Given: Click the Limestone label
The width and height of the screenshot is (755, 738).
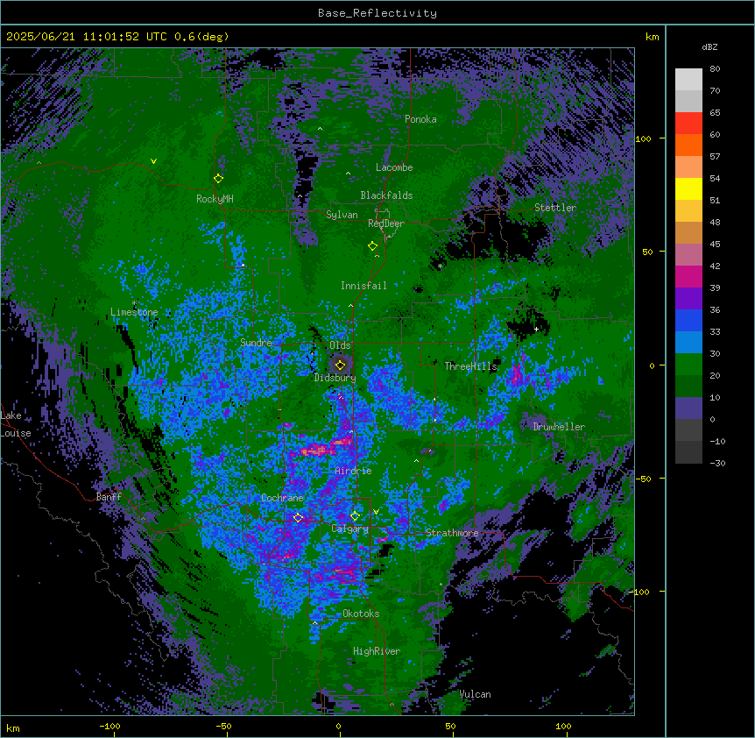Looking at the screenshot, I should pos(134,312).
